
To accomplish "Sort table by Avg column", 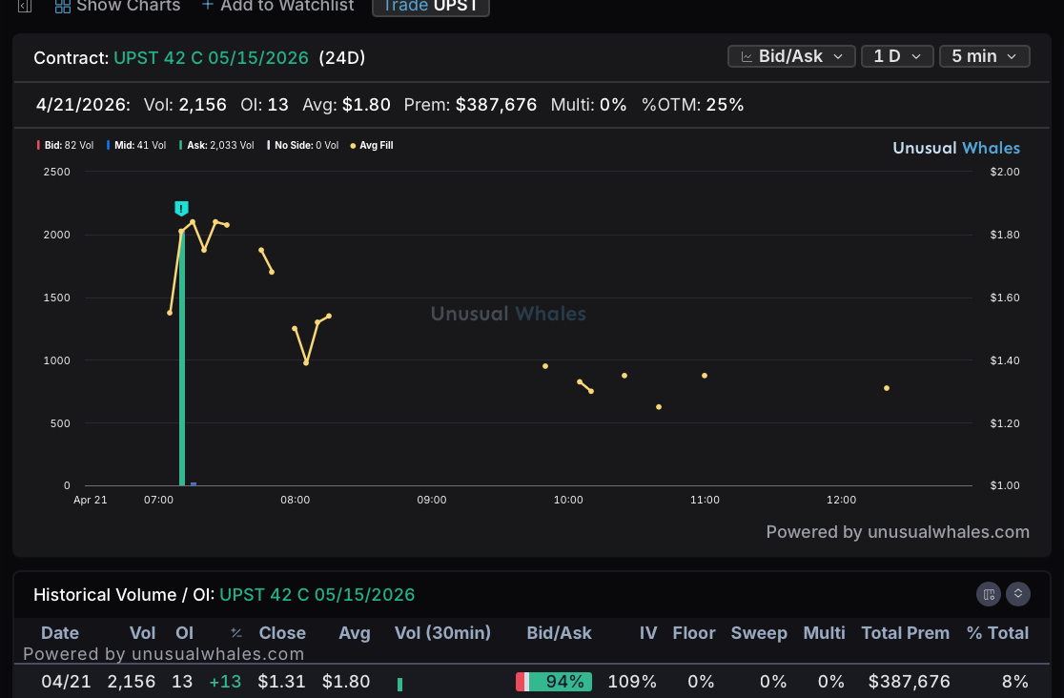I will point(355,633).
